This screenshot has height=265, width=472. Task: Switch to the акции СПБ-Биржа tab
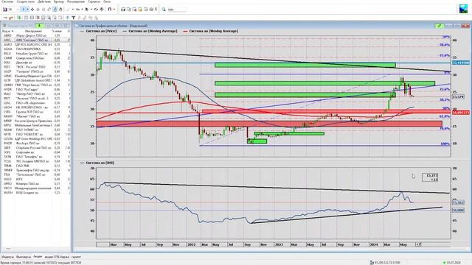click(x=57, y=257)
